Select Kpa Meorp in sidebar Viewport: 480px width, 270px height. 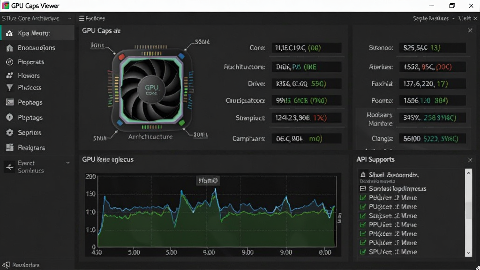pyautogui.click(x=37, y=33)
